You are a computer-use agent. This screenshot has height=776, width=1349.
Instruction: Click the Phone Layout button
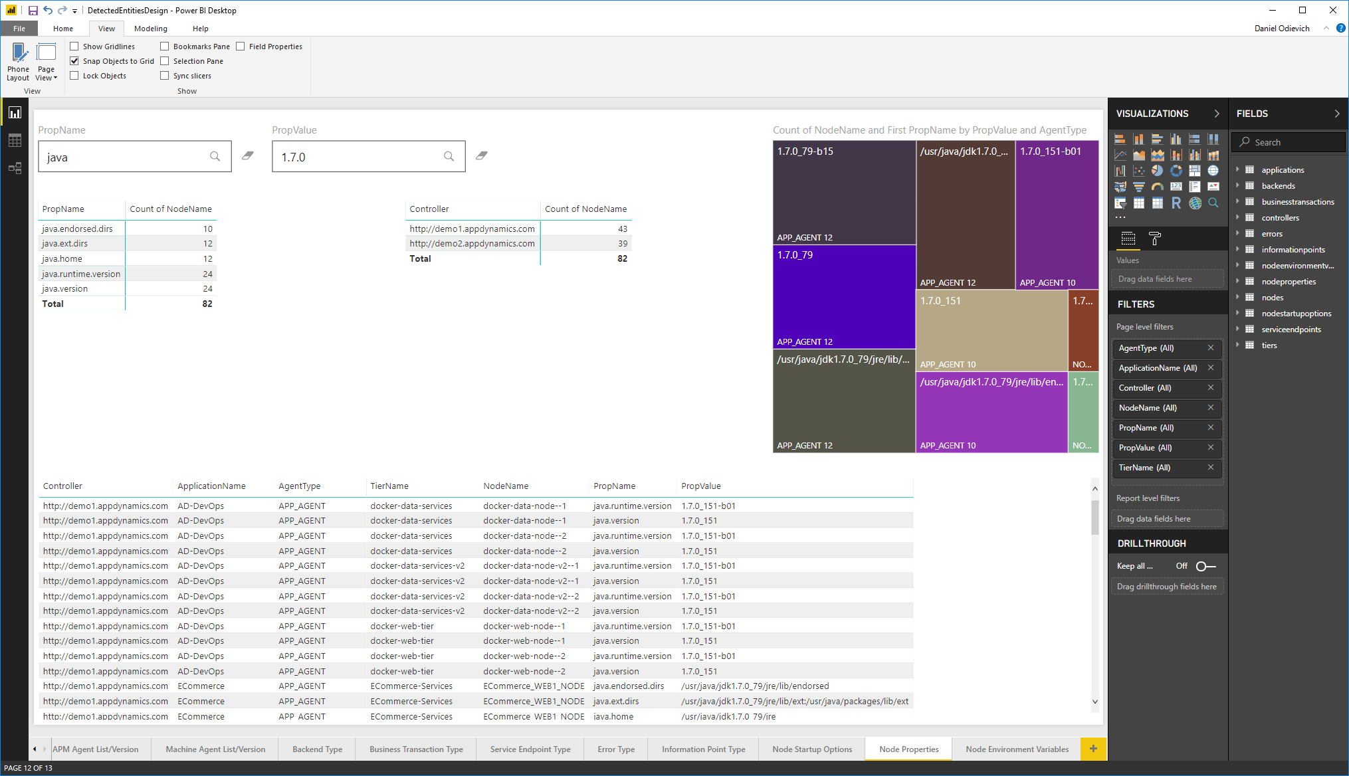[19, 61]
